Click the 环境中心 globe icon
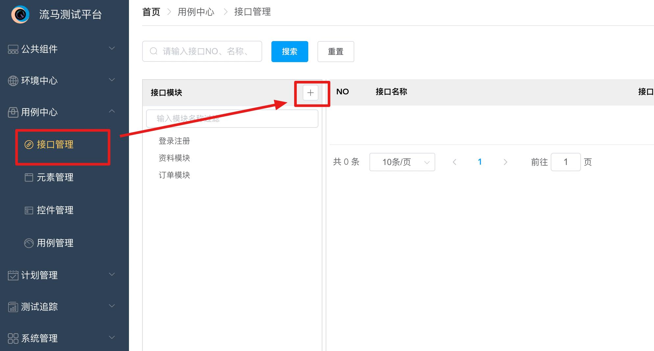 coord(13,80)
